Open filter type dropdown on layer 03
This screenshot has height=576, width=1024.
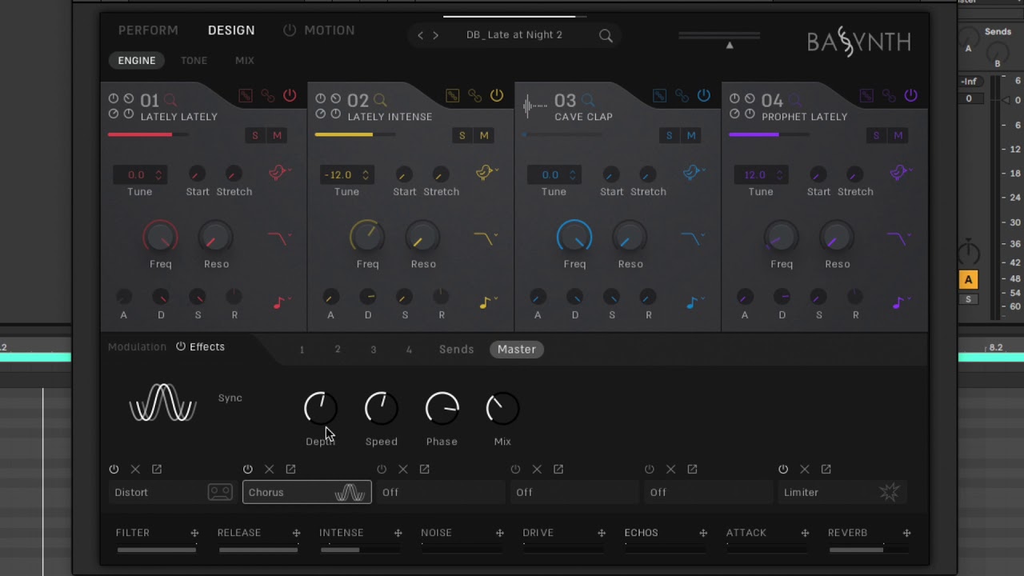point(693,238)
